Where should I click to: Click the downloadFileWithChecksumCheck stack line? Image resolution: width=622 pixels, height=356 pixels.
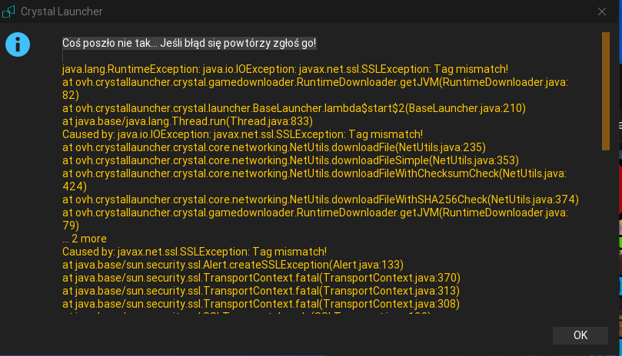click(314, 173)
